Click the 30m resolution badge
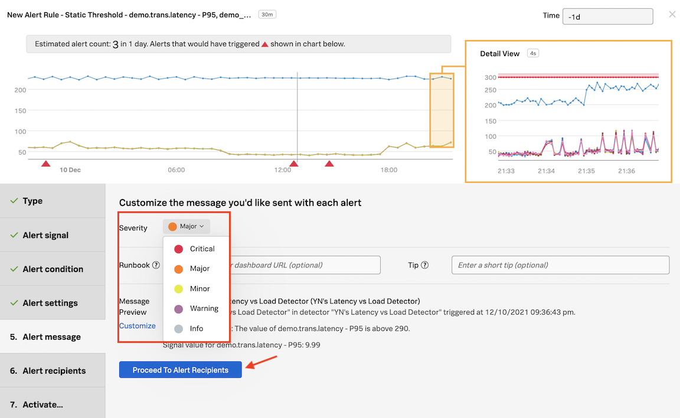This screenshot has height=418, width=680. [x=267, y=14]
